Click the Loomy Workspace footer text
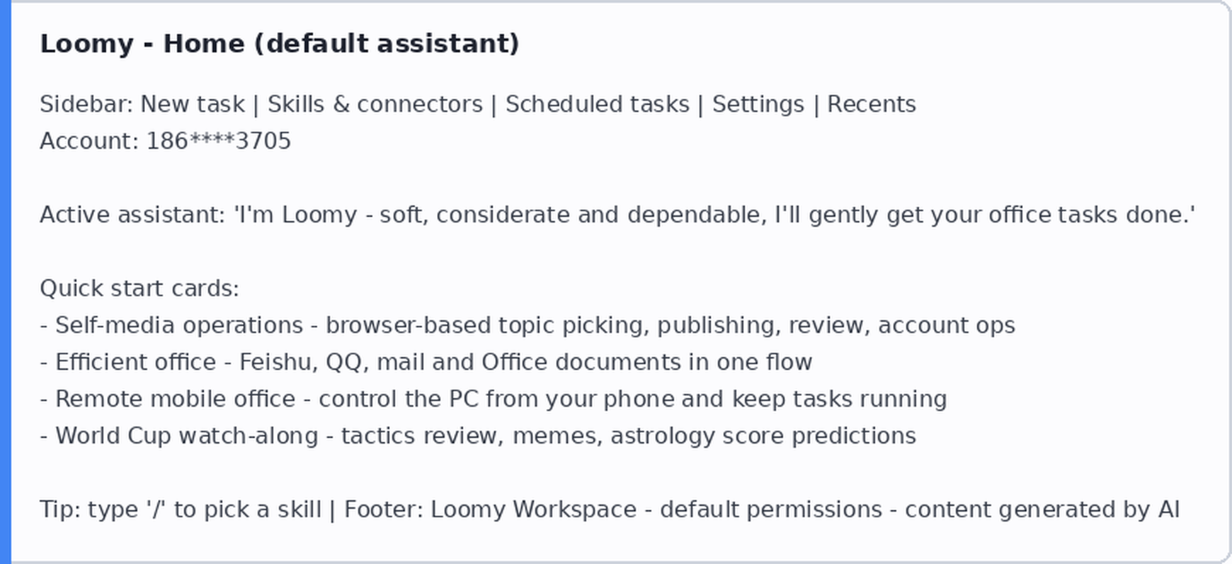Screen dimensions: 1232x564 tap(533, 509)
